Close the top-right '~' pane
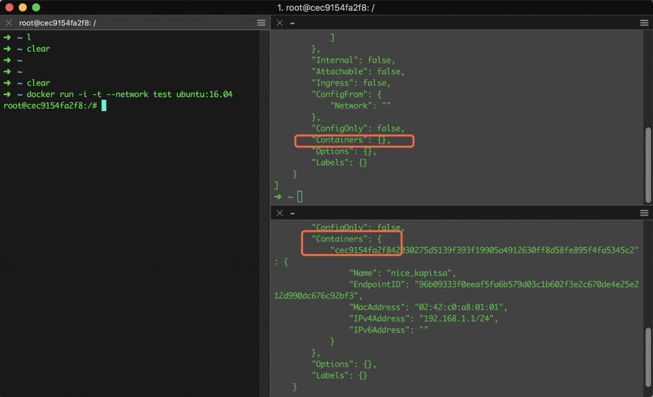The image size is (653, 397). [279, 22]
